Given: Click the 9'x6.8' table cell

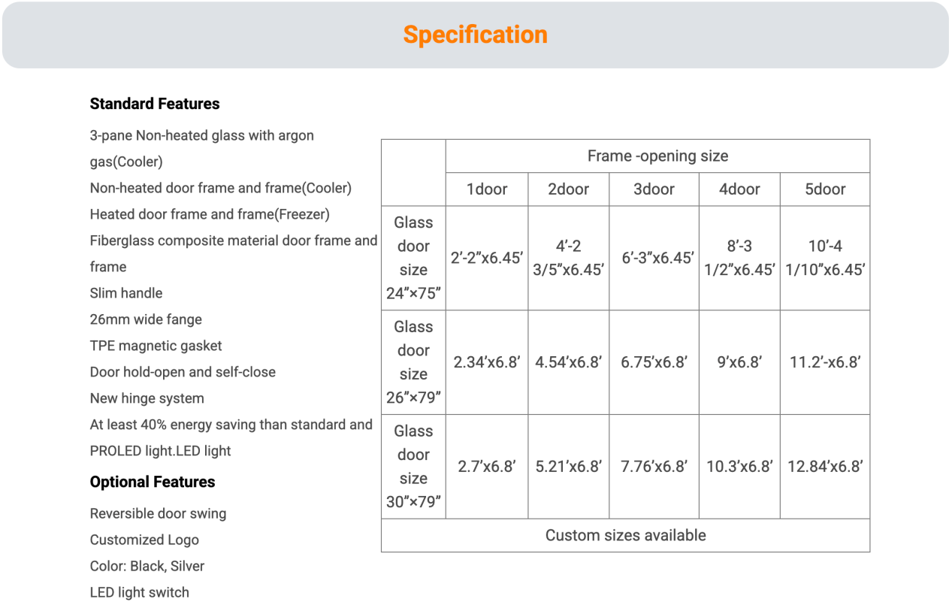Looking at the screenshot, I should click(740, 362).
